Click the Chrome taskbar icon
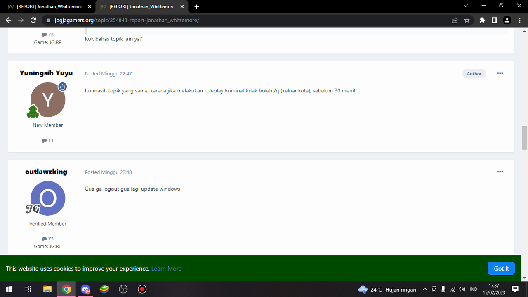 coord(66,289)
